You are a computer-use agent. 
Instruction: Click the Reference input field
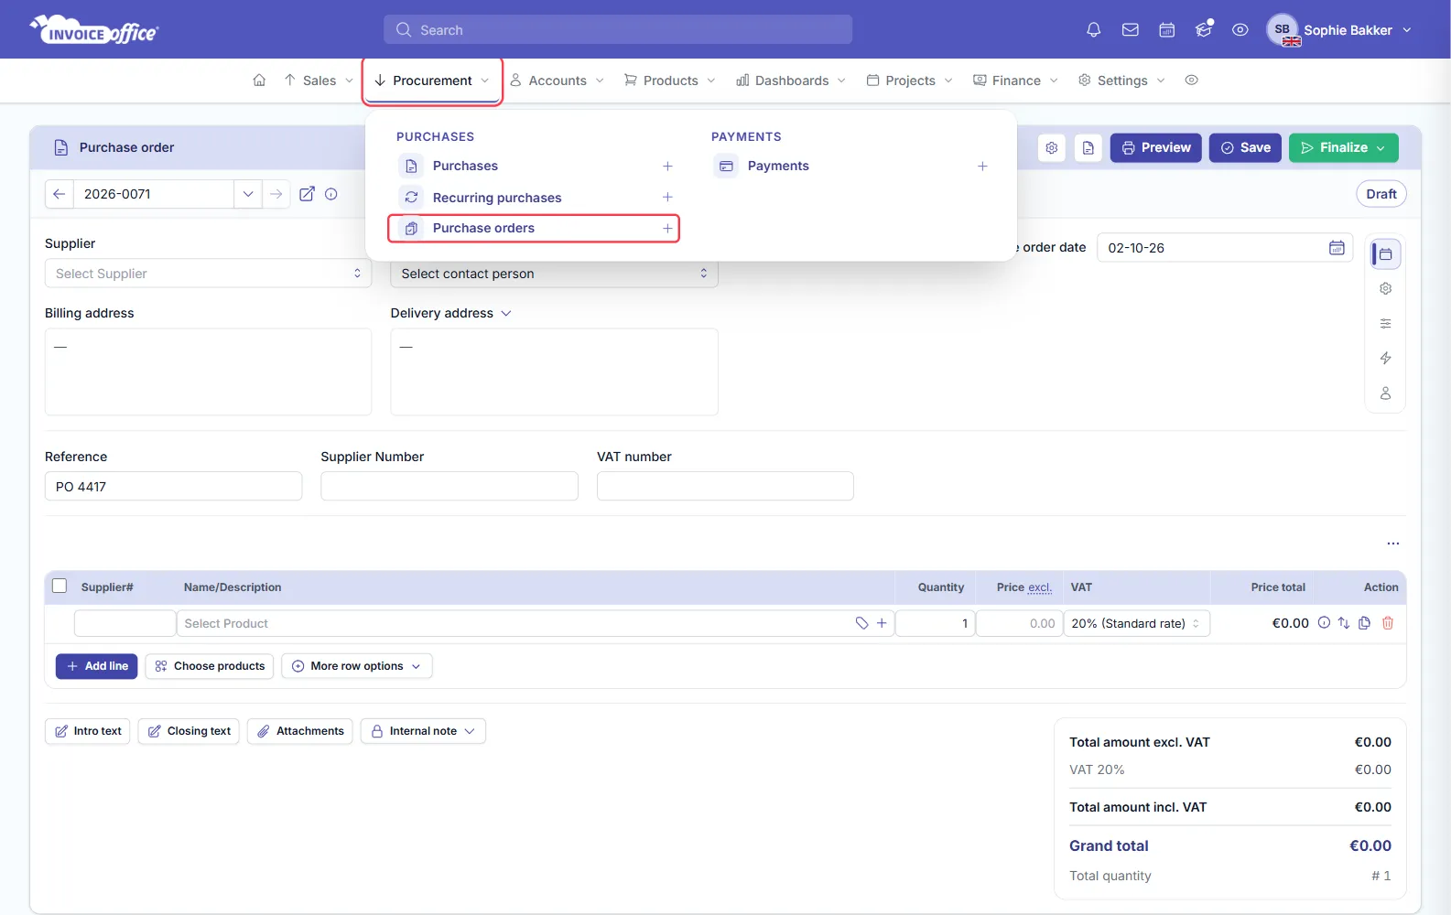point(173,486)
